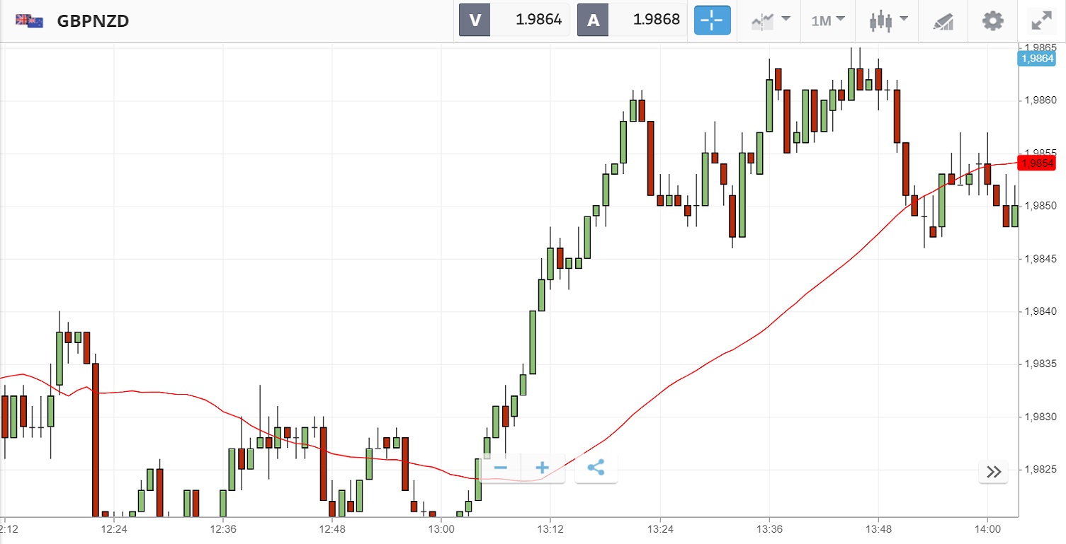The width and height of the screenshot is (1066, 544).
Task: Open the compare chart dropdown
Action: pos(770,21)
